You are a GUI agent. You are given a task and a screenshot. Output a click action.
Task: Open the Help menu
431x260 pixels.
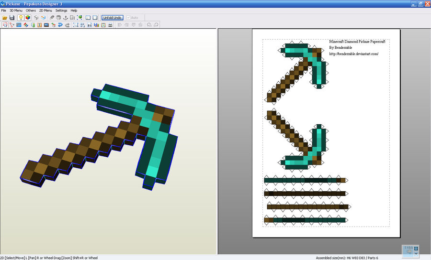pyautogui.click(x=74, y=11)
